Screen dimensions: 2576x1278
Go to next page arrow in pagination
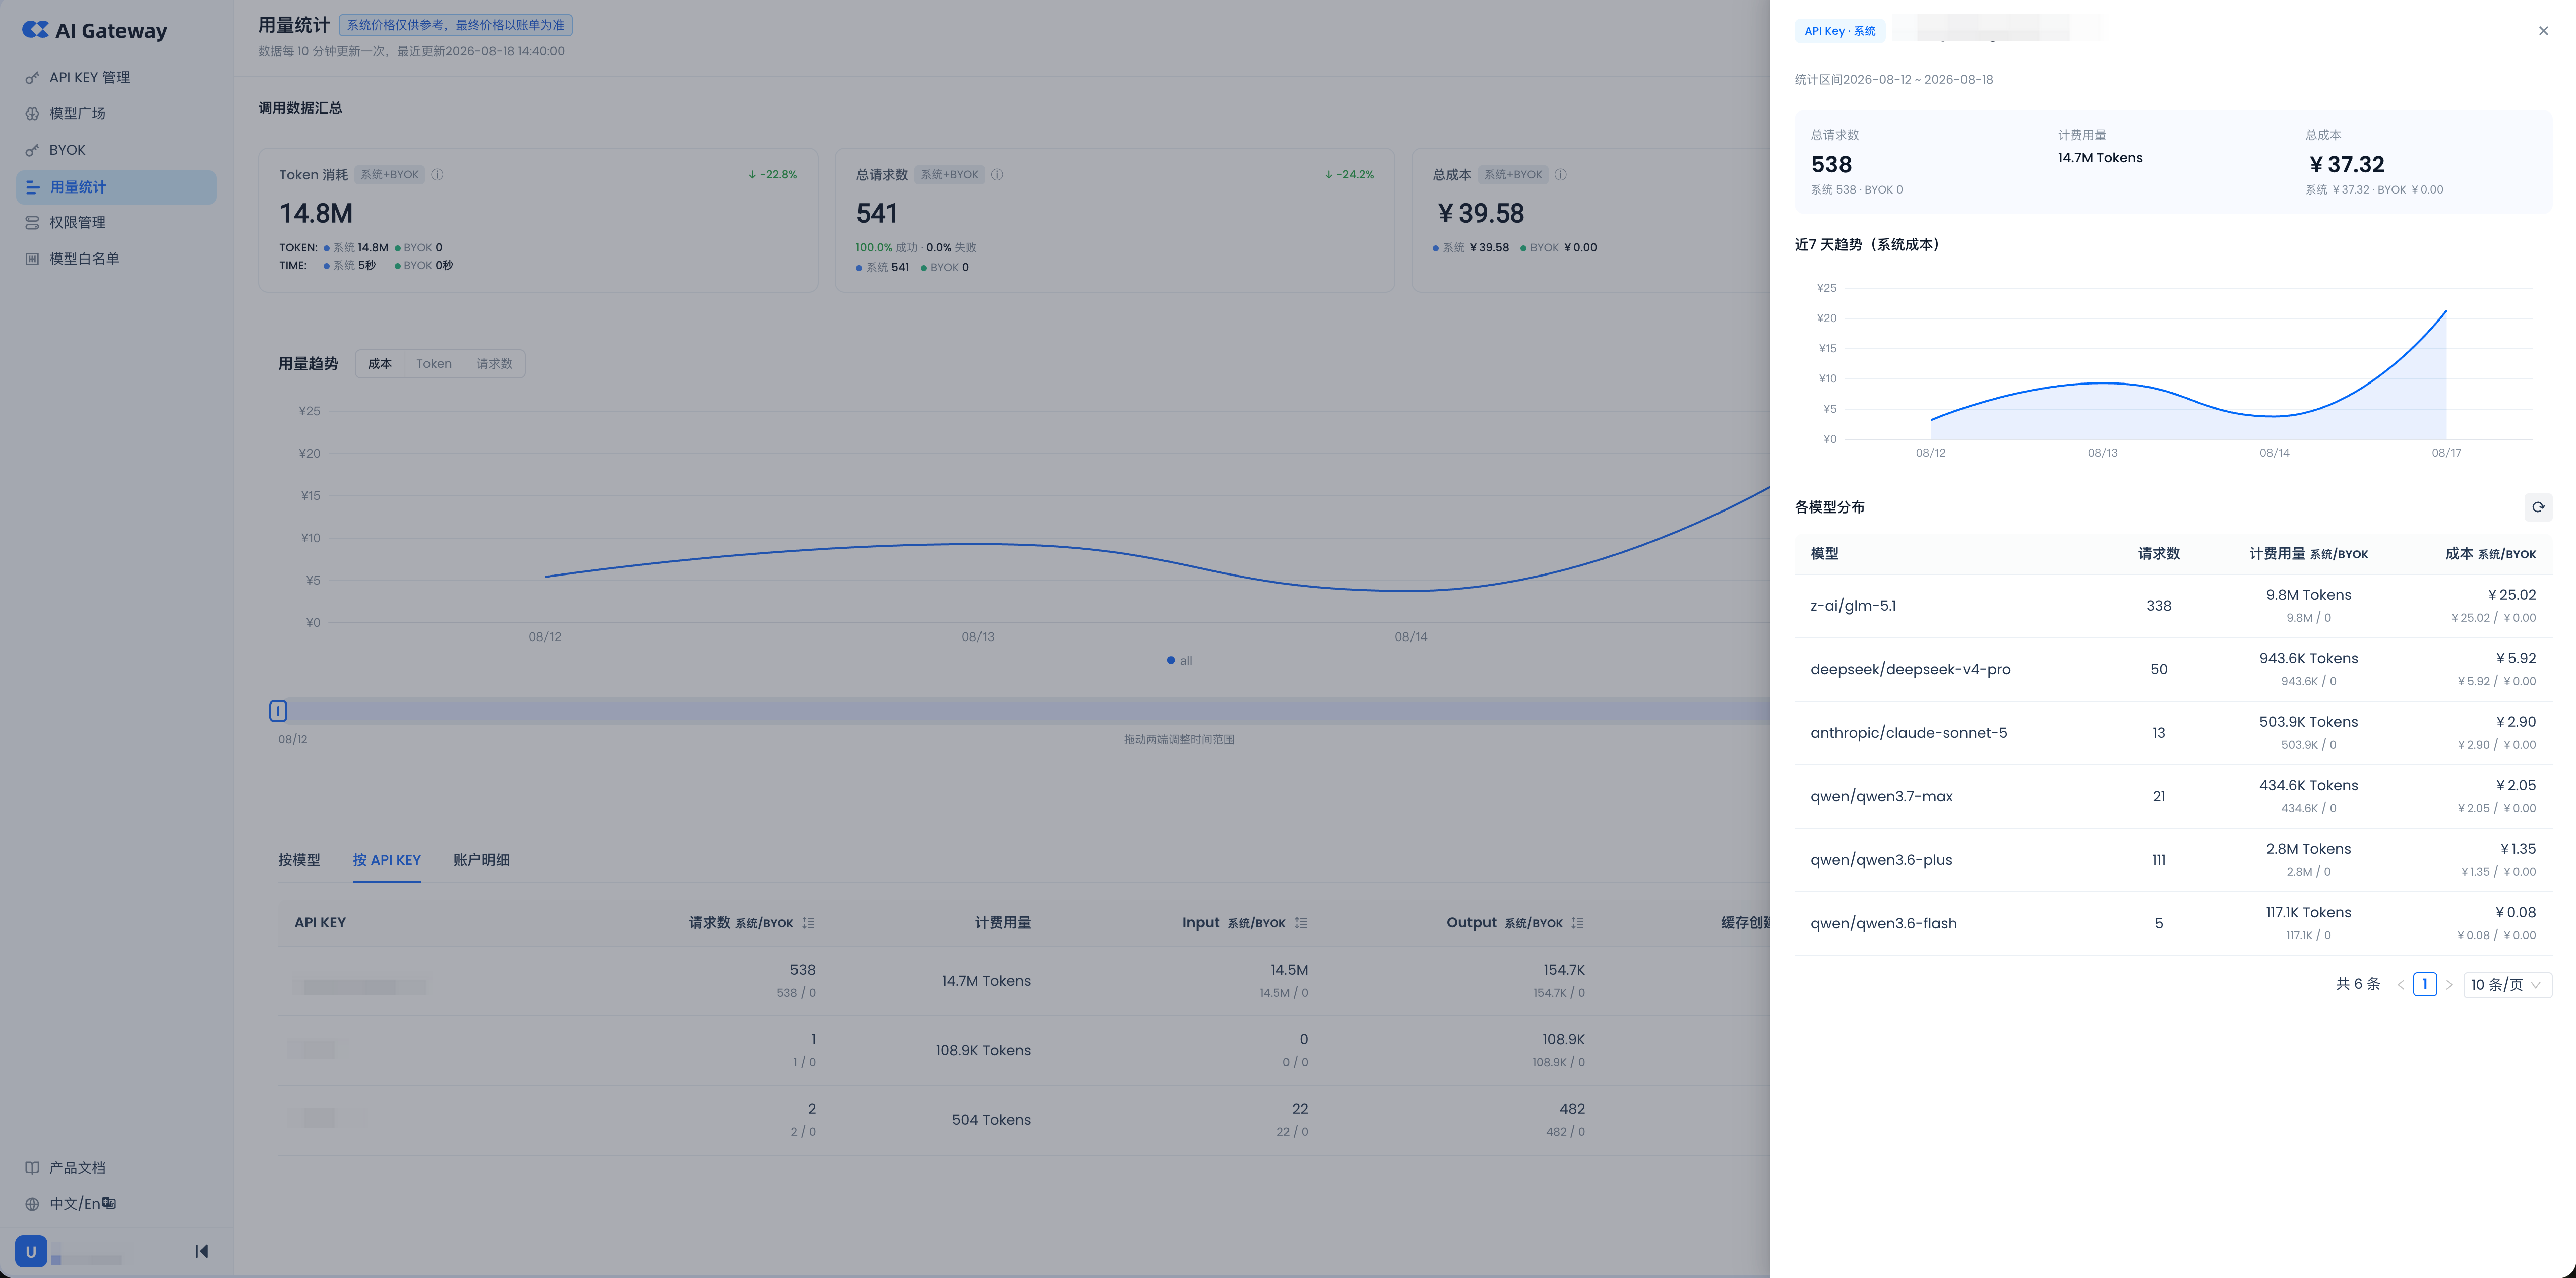pyautogui.click(x=2449, y=985)
